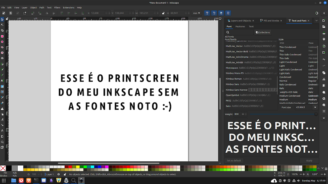Select the Nimbus Roman font family

point(251,79)
